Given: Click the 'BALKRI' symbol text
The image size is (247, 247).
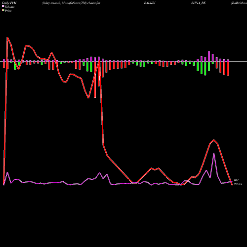Looking at the screenshot, I should 150,3.
